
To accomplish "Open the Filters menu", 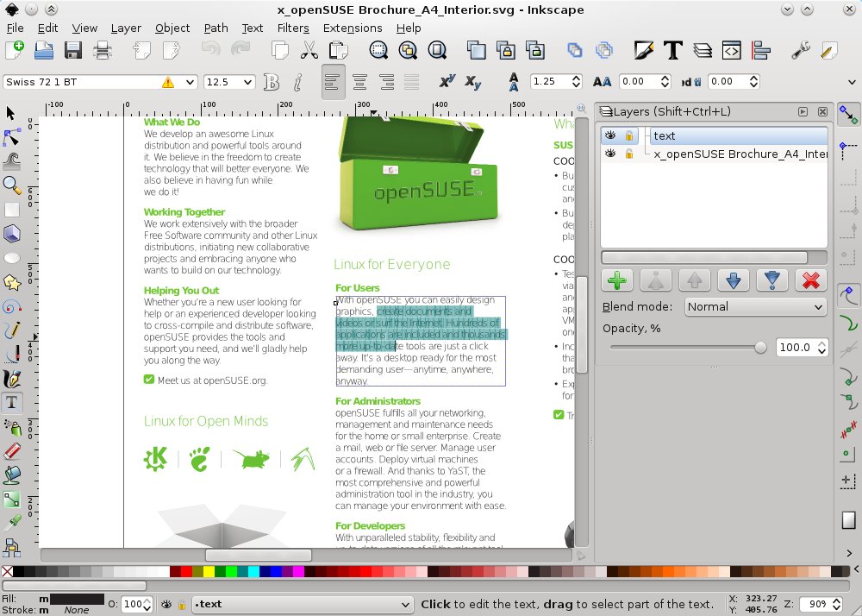I will point(293,28).
